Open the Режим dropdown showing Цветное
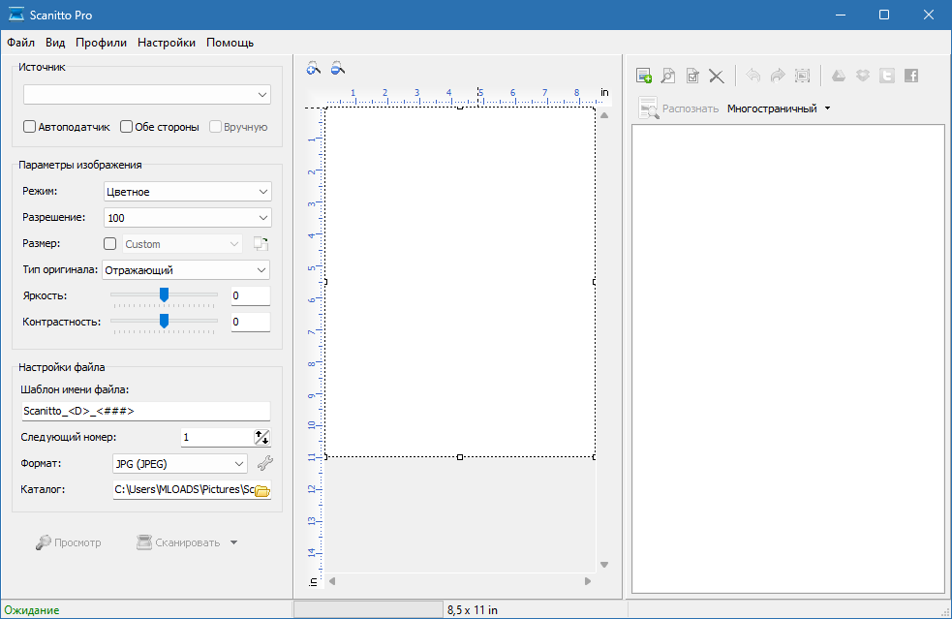 188,192
